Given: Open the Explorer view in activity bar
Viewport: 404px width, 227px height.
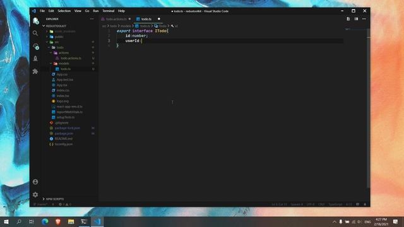Looking at the screenshot, I should (x=35, y=21).
